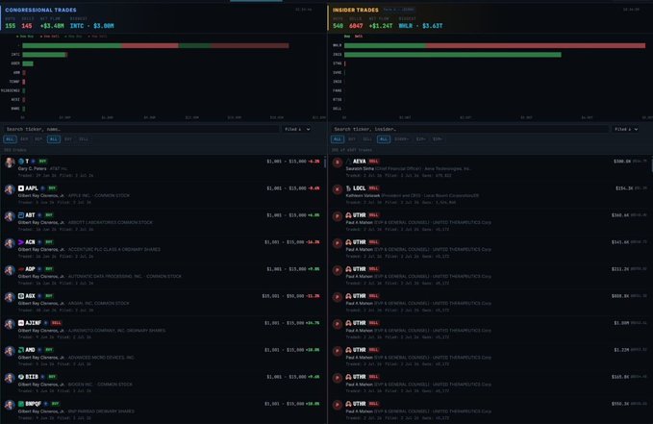653x424 pixels.
Task: Click the Ajinomoto logo beside AJINF ticker
Action: (21, 323)
